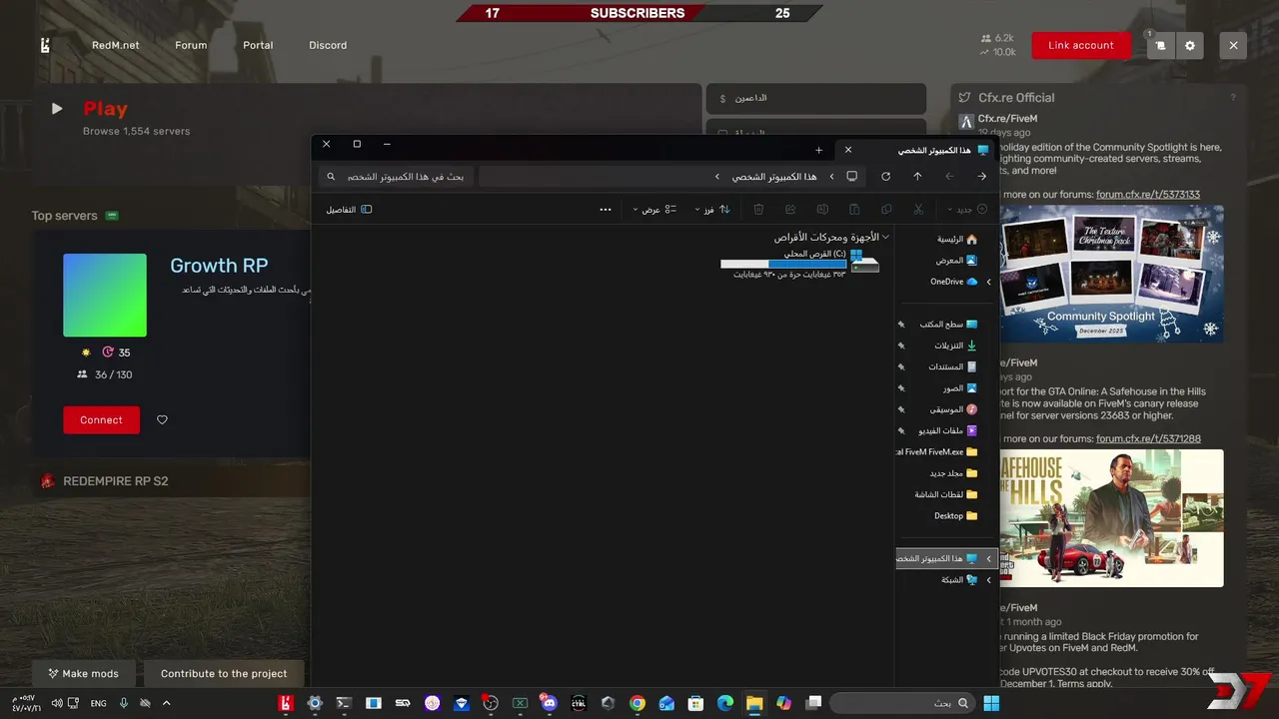
Task: Open the three-dots more options in Explorer
Action: pos(606,209)
